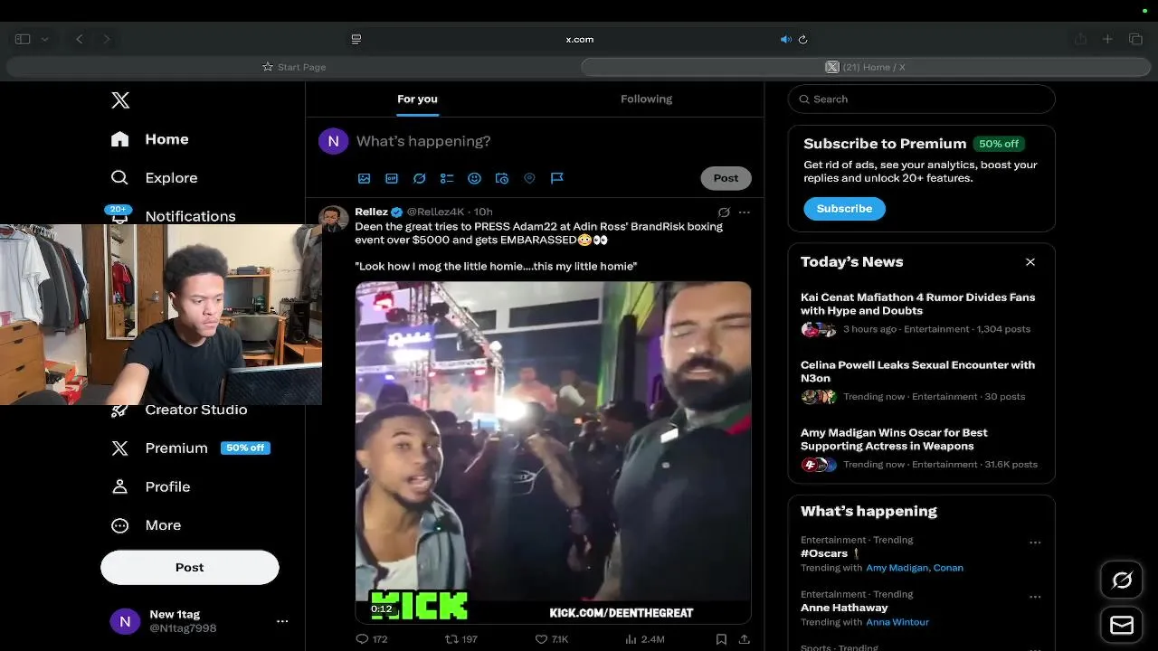Go to Creator Studio

coord(179,410)
